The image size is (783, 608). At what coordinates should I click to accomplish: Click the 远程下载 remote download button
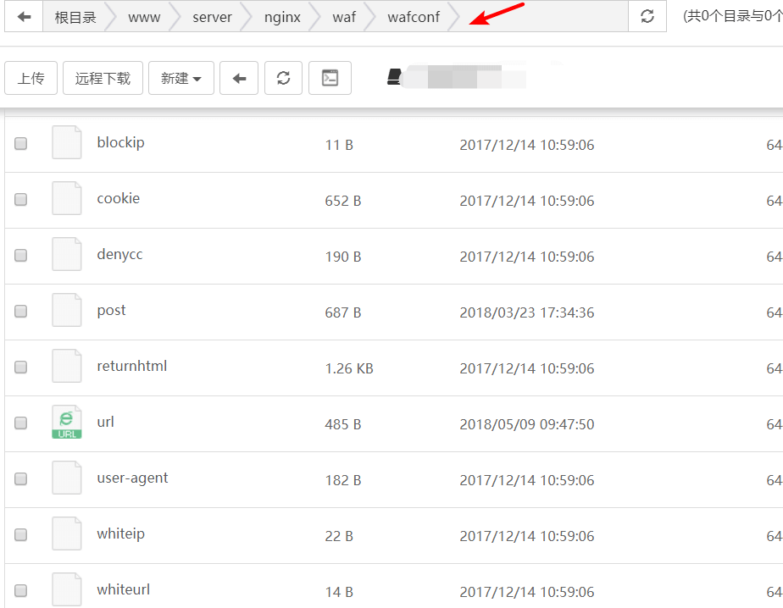[x=103, y=78]
